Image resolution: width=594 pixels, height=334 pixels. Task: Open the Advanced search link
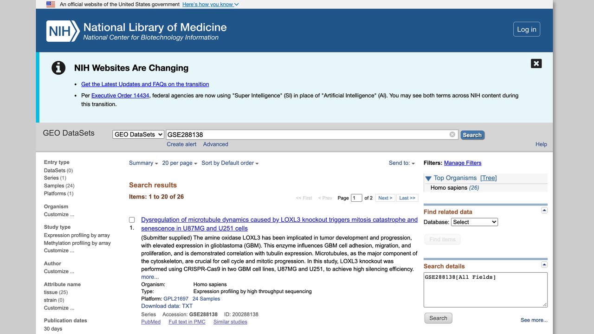coord(216,144)
